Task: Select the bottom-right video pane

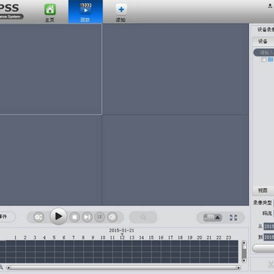Action: coord(175,160)
